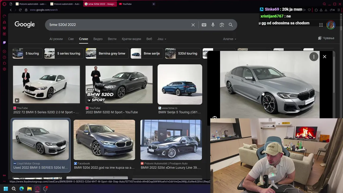This screenshot has width=343, height=193.
Task: Open Extensions cube icon in sidebar
Action: 4,63
